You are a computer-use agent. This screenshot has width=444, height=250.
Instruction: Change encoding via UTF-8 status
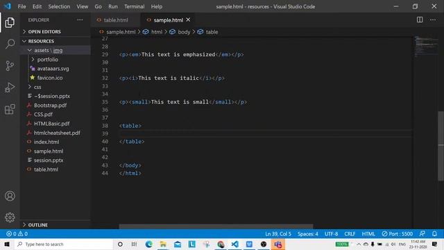[x=331, y=234]
